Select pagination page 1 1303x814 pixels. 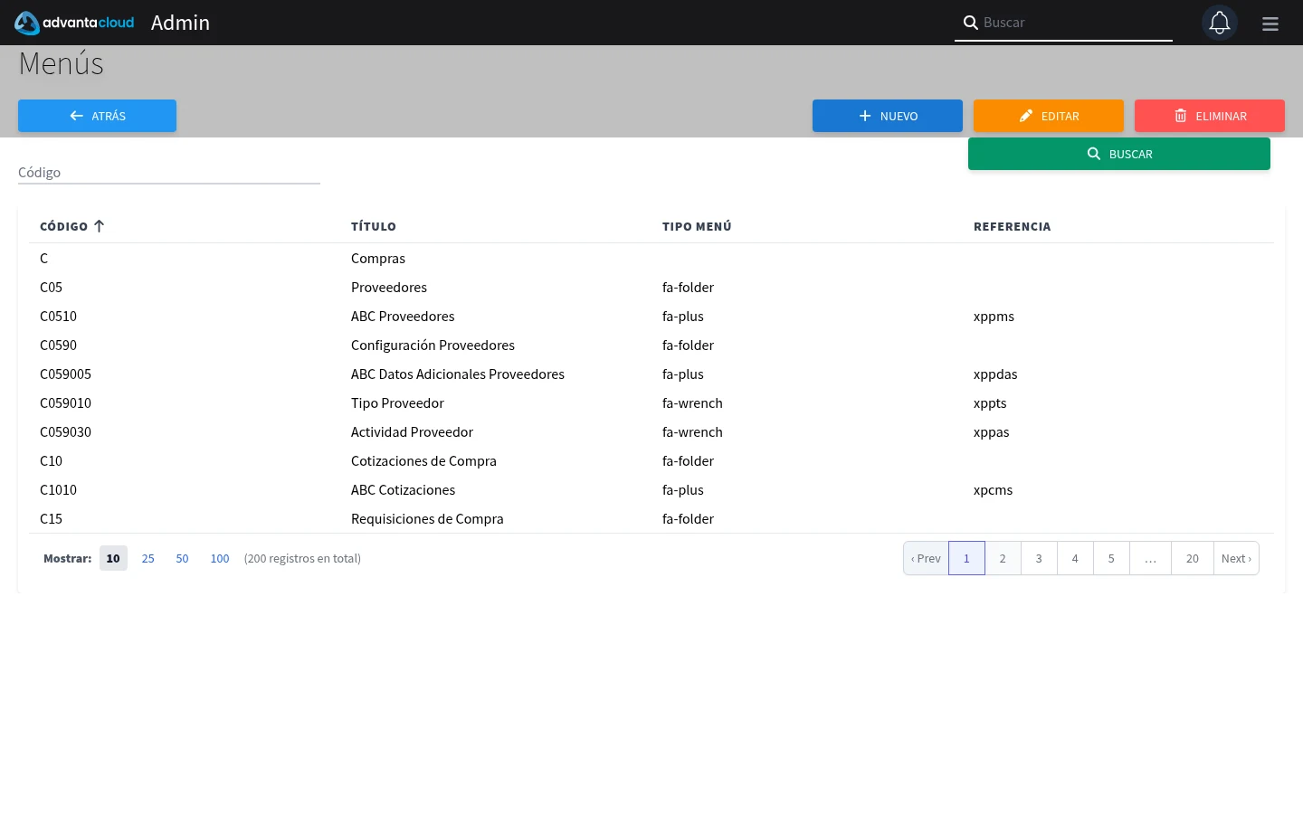click(x=966, y=558)
